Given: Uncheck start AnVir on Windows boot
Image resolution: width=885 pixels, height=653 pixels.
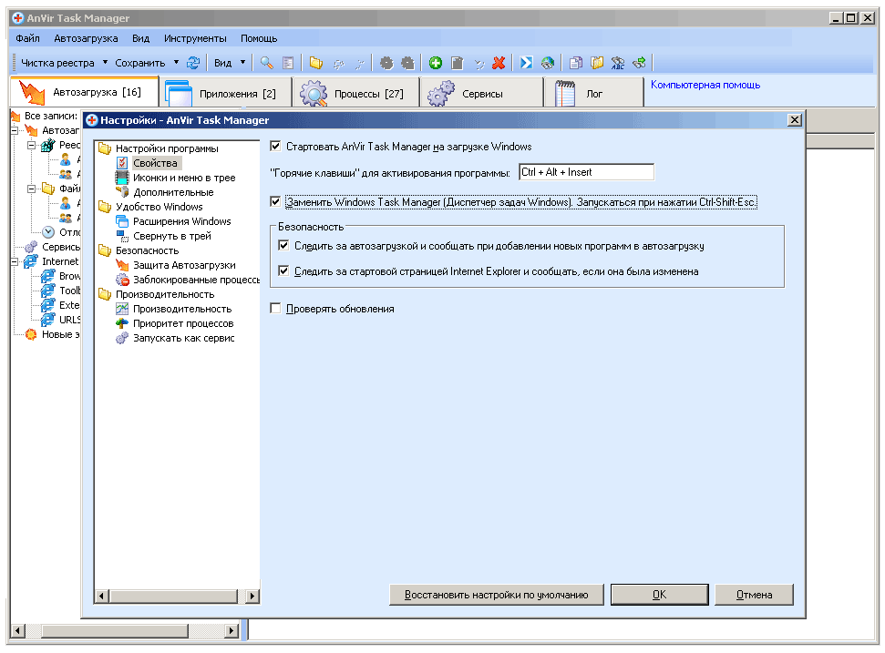Looking at the screenshot, I should (x=276, y=146).
